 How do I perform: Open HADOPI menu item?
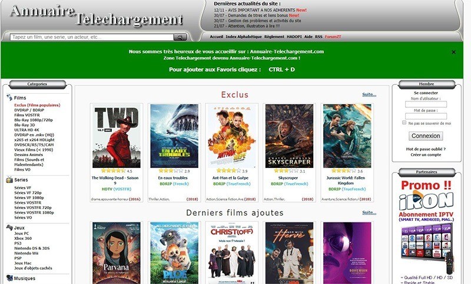pos(294,37)
